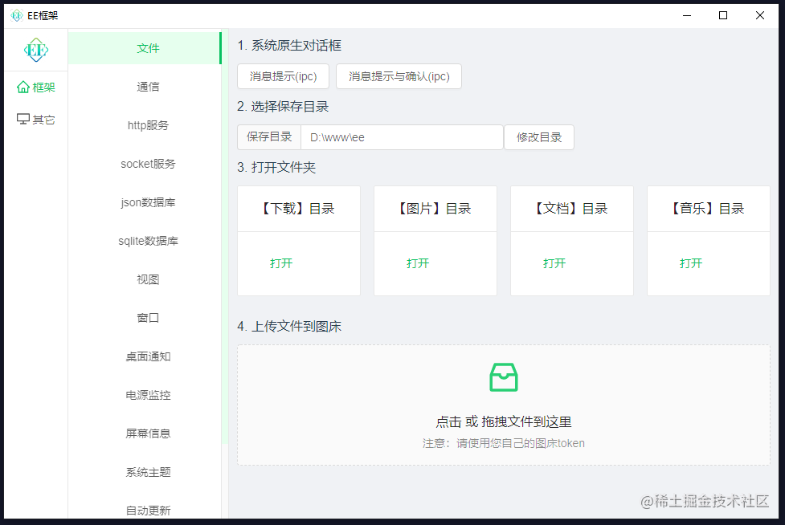Open the http服务 menu item
The width and height of the screenshot is (785, 525).
pyautogui.click(x=145, y=125)
